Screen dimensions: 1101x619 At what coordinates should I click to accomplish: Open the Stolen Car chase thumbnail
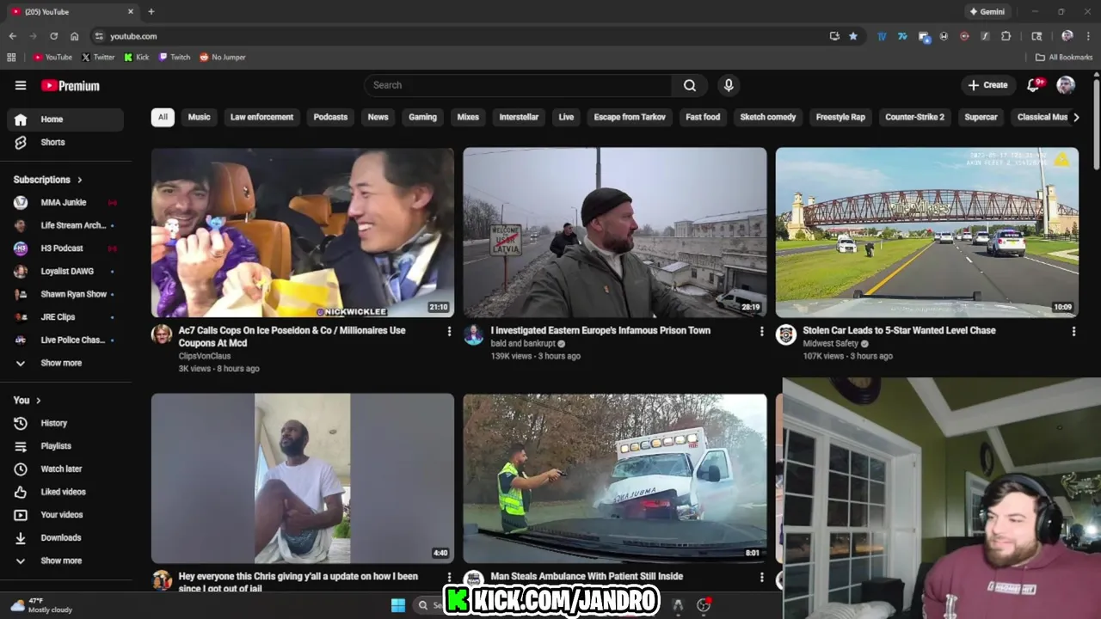point(926,232)
